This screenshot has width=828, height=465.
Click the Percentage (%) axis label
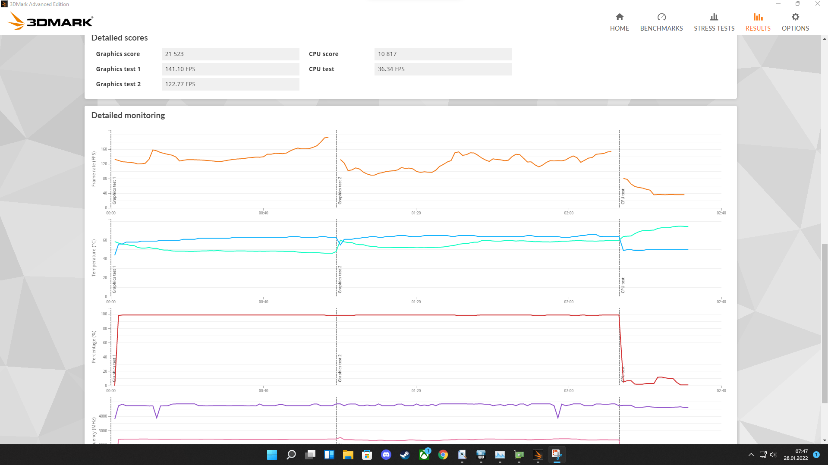tap(94, 347)
